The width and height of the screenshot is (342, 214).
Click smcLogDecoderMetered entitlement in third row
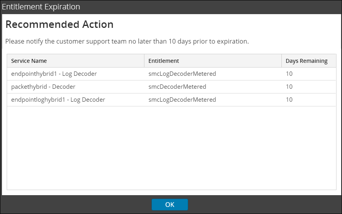182,99
